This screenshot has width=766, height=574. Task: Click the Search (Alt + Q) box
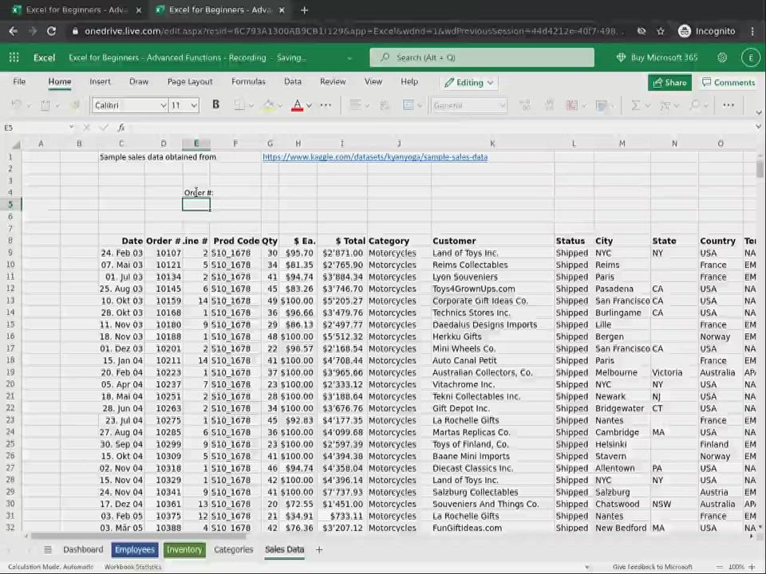482,57
